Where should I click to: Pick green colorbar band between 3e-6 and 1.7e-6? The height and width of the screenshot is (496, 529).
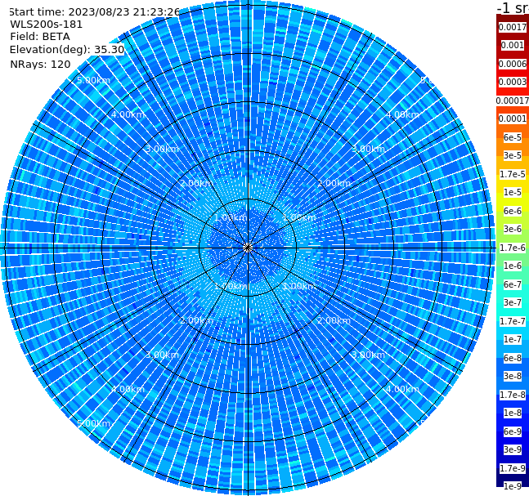coord(513,239)
